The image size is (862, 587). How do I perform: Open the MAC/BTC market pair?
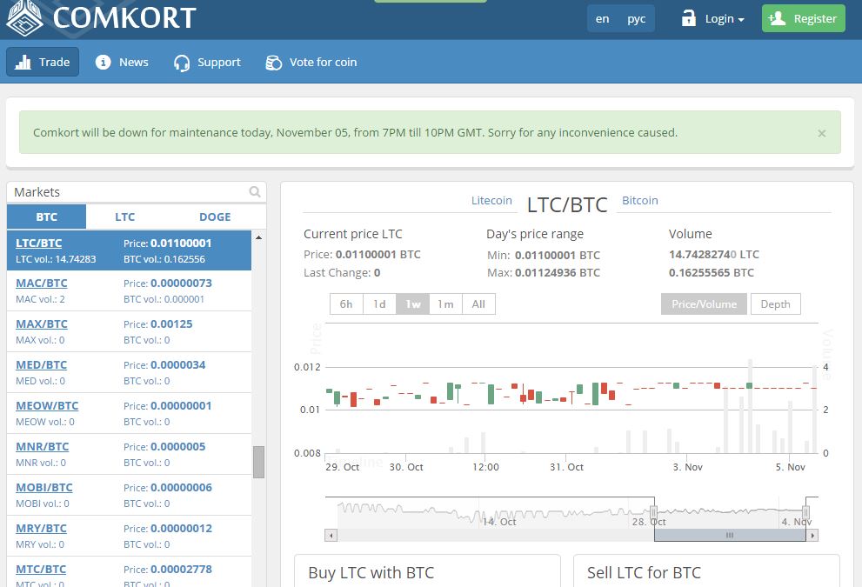click(41, 283)
